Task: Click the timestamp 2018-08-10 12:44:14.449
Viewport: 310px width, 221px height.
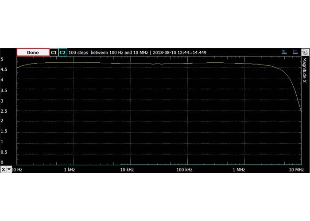Action: pos(179,52)
